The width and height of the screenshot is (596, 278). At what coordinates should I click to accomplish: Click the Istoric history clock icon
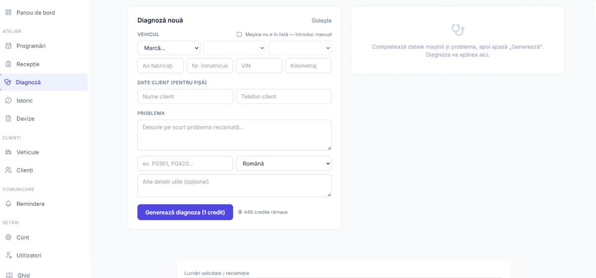click(8, 101)
